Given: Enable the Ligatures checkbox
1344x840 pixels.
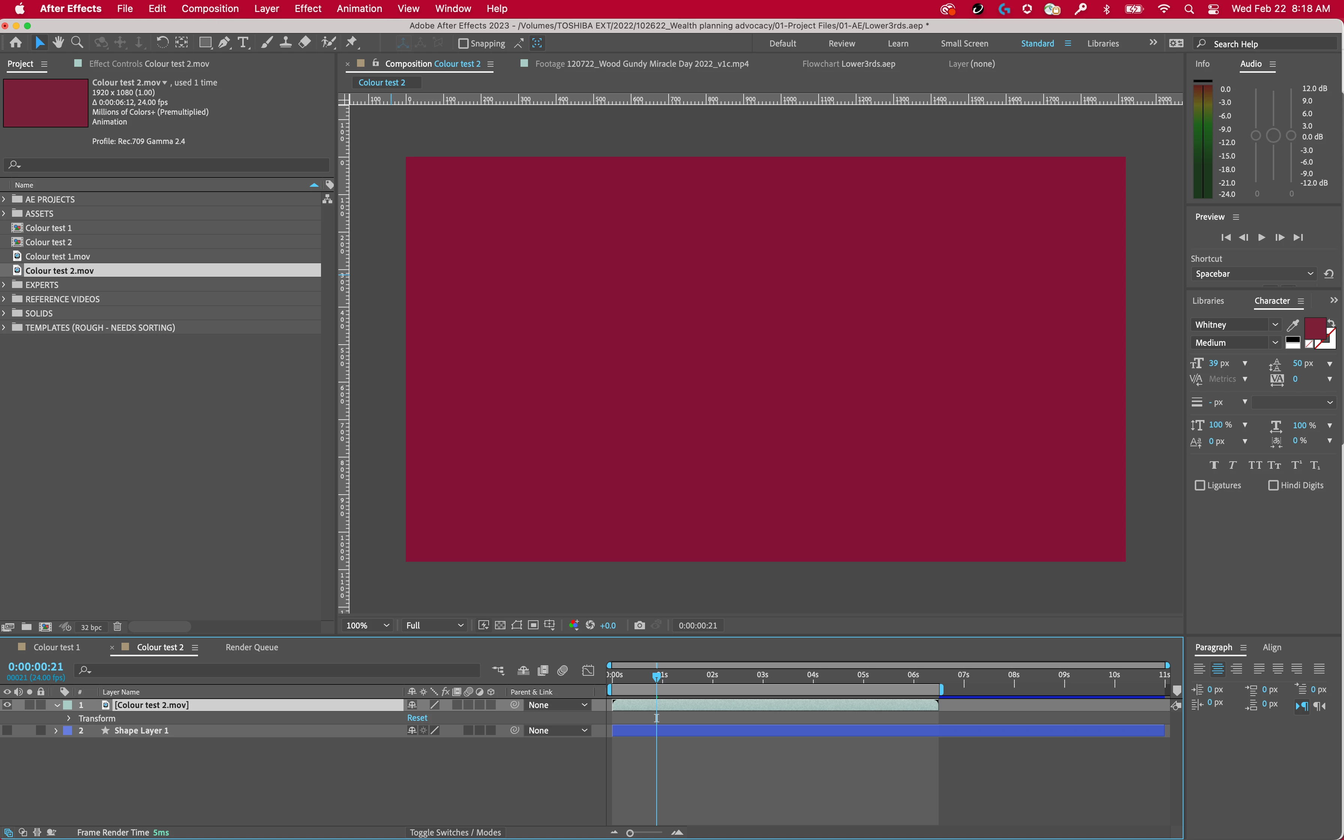Looking at the screenshot, I should click(1200, 485).
